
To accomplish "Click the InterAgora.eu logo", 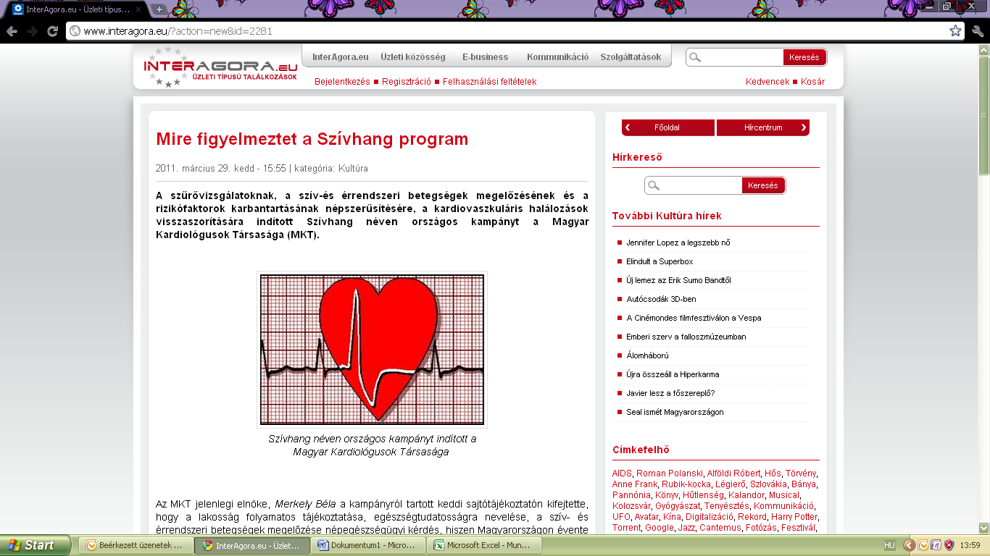I will [220, 67].
